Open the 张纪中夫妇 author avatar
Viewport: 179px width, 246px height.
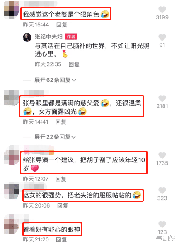click(x=27, y=37)
